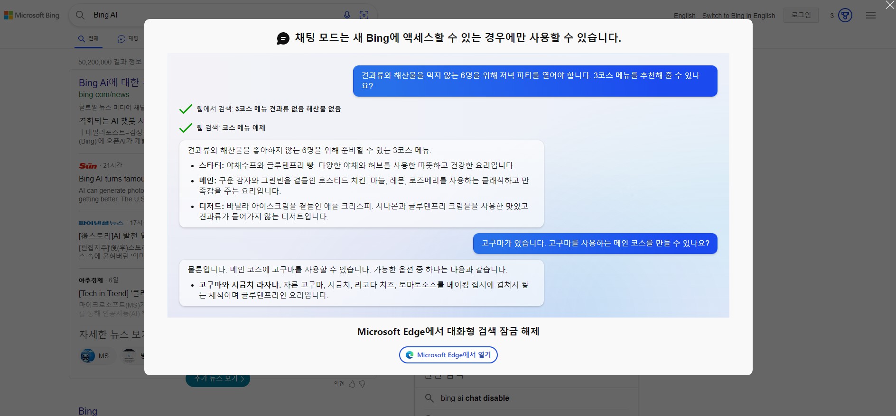Screen dimensions: 896x416
Task: Click the Microsoft Bing logo
Action: coord(32,15)
